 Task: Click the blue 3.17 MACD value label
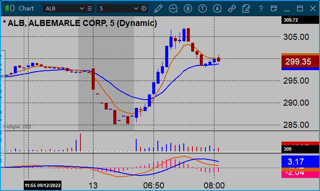[300, 162]
